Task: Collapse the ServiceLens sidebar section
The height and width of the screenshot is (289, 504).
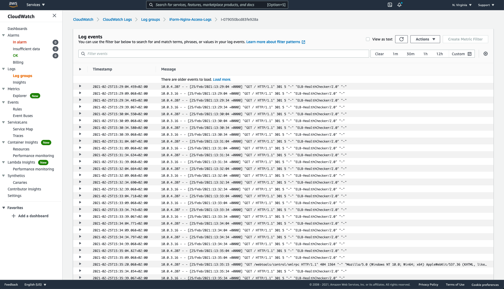Action: point(3,122)
